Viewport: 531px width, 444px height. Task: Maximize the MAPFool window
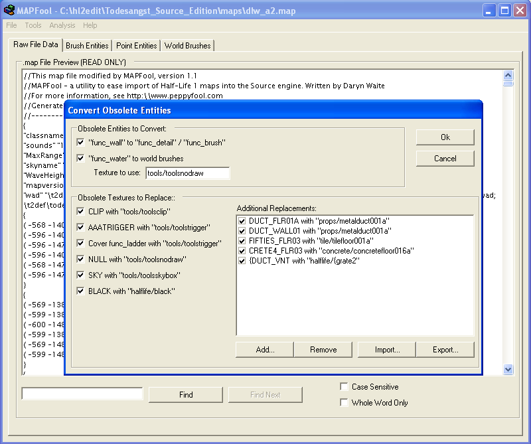coord(504,11)
